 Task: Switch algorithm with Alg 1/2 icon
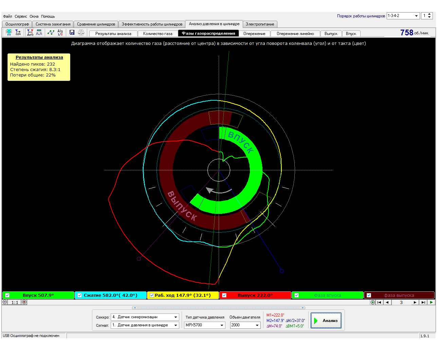click(x=60, y=32)
